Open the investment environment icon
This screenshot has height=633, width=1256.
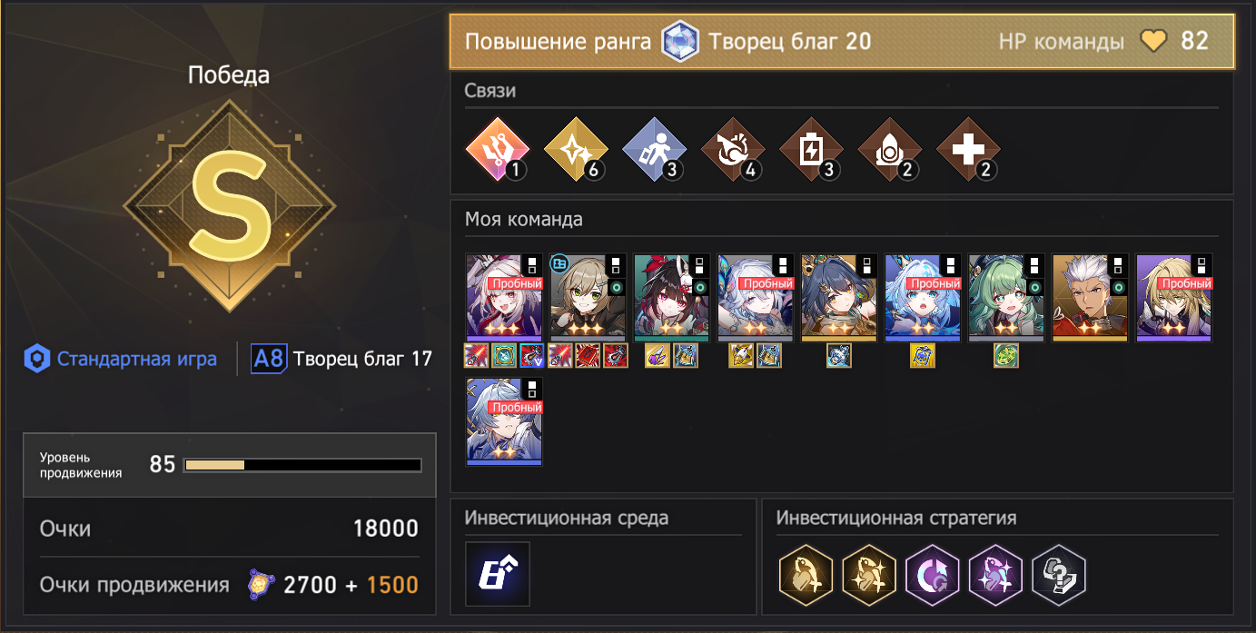[498, 574]
